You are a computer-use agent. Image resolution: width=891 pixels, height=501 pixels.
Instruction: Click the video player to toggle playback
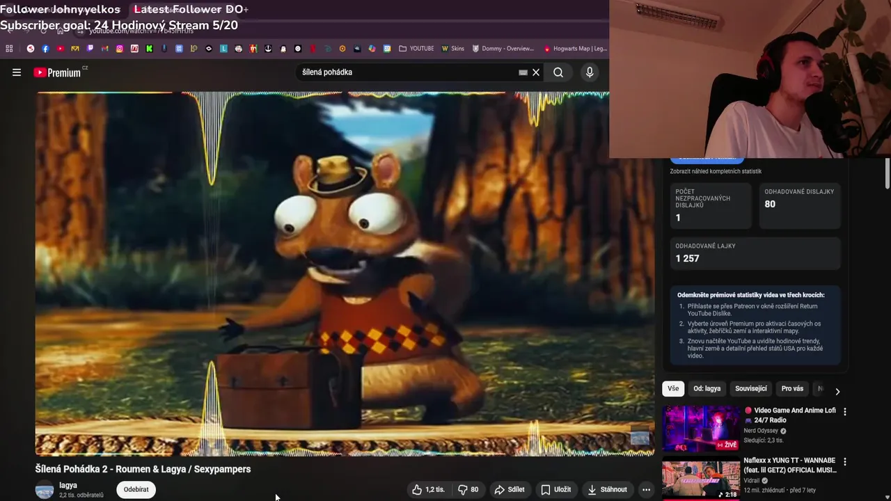click(345, 273)
